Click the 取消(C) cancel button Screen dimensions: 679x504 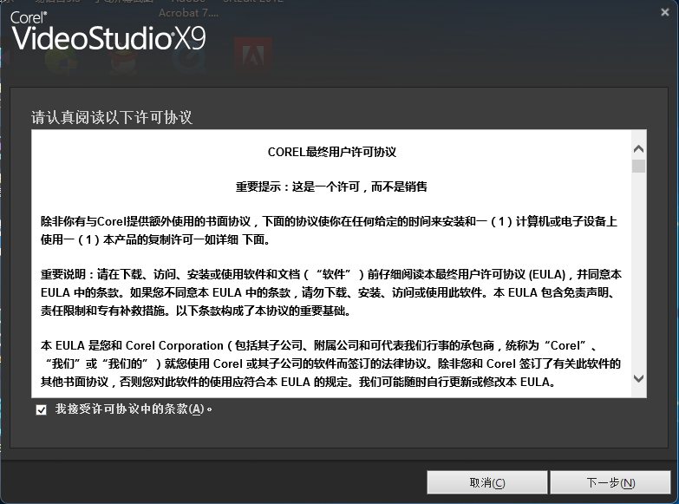coord(486,482)
